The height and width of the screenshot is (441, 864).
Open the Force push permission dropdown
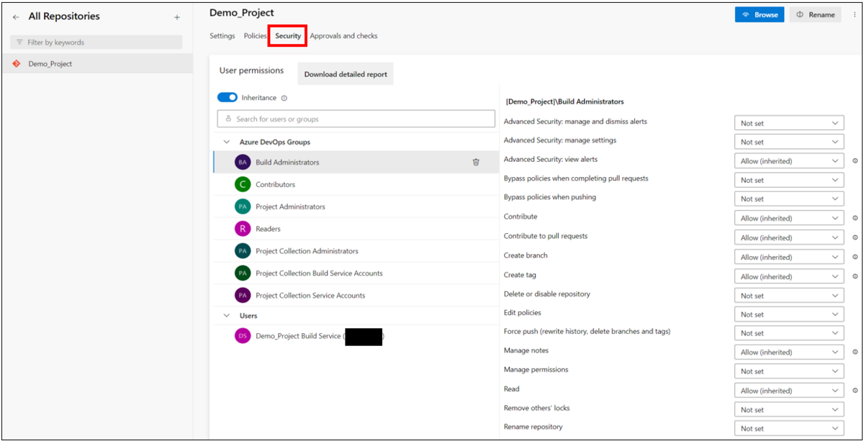[789, 333]
